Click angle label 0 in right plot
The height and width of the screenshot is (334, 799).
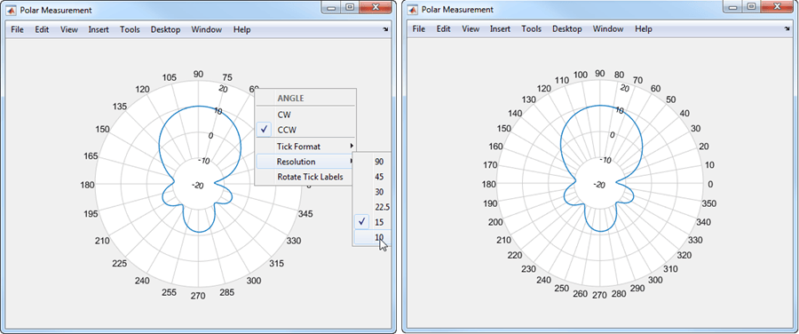(710, 184)
